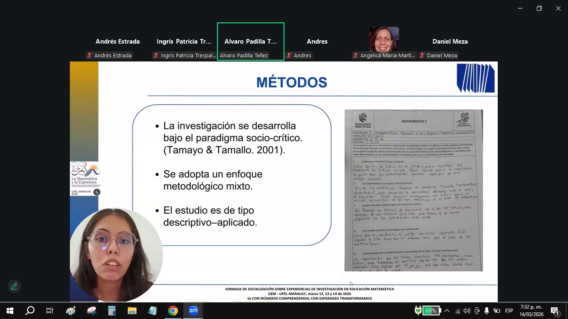Open the Paint app in taskbar
The height and width of the screenshot is (319, 568).
71,311
